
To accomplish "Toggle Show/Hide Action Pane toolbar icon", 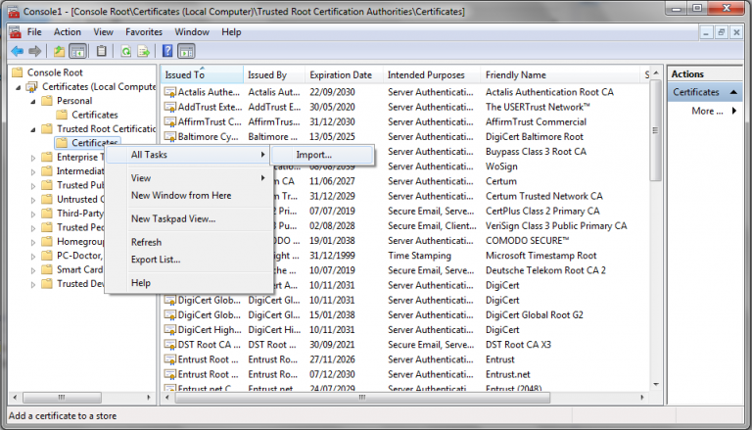I will 186,51.
